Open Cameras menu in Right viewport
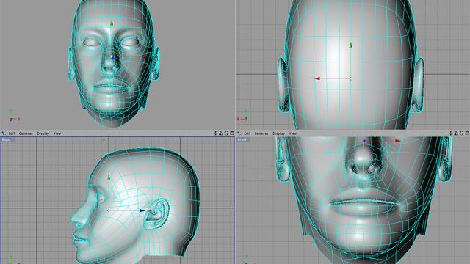470x264 pixels. pos(26,133)
